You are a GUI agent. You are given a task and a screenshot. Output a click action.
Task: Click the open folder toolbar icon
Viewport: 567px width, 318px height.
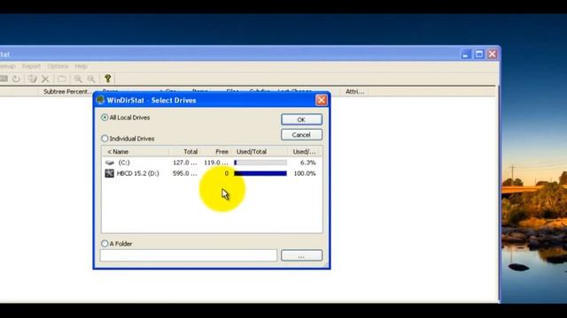(62, 79)
